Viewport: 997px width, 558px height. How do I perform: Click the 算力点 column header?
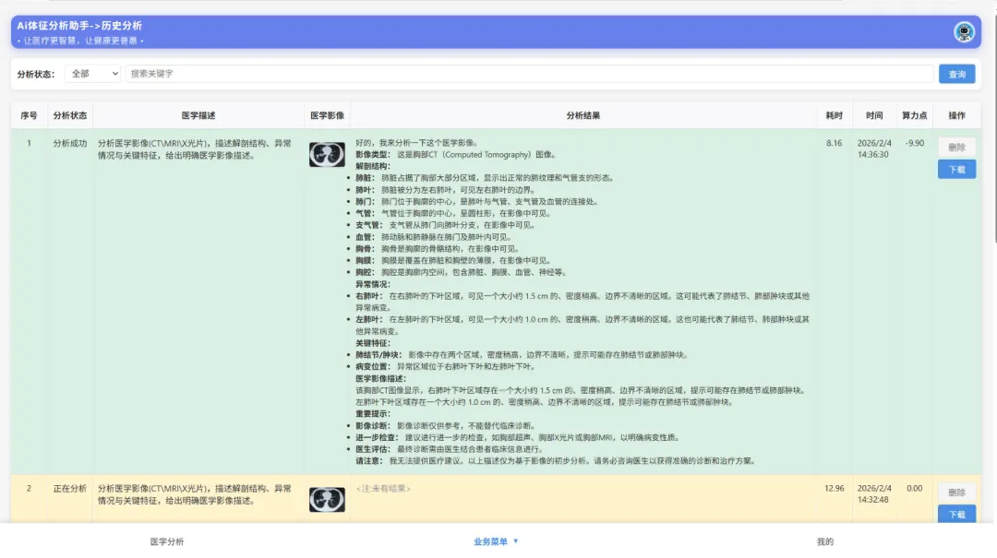pyautogui.click(x=914, y=115)
